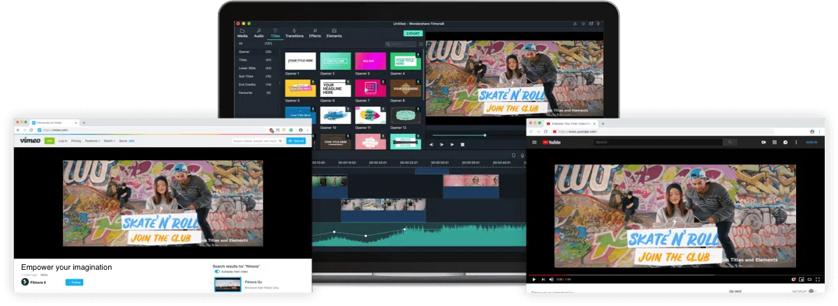Select the End Credits category
The height and width of the screenshot is (306, 838).
[x=256, y=84]
